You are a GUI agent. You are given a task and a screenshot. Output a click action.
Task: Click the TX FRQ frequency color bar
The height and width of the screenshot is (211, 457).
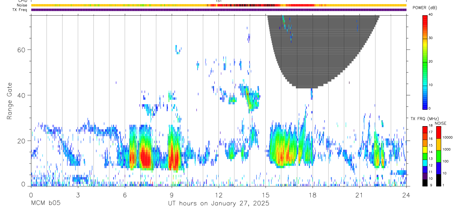425,156
